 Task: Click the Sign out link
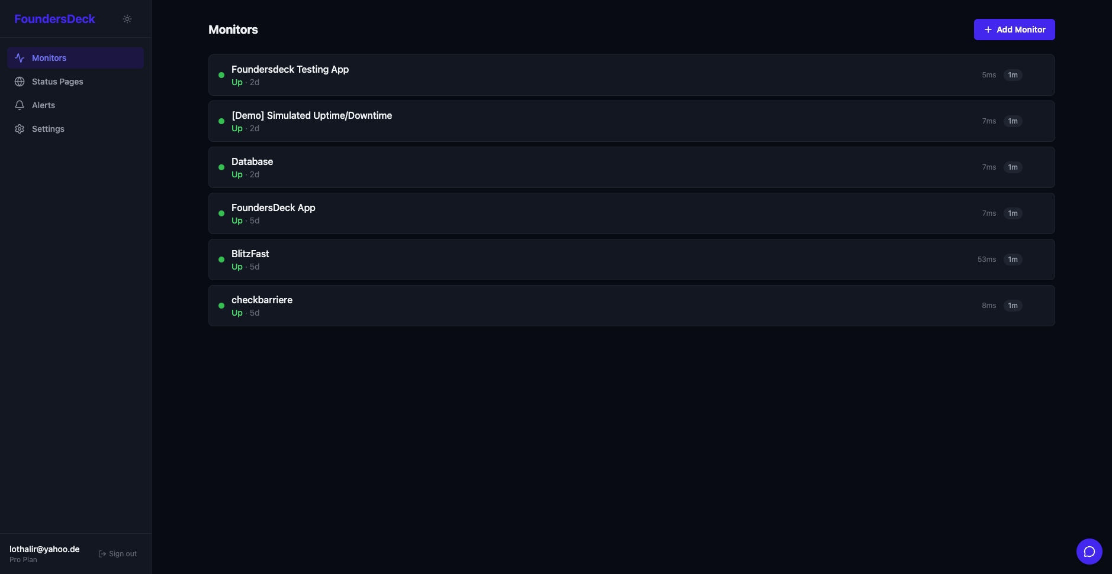pyautogui.click(x=123, y=553)
